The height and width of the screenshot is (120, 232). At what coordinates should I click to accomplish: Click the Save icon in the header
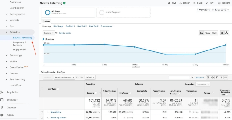(x=169, y=3)
